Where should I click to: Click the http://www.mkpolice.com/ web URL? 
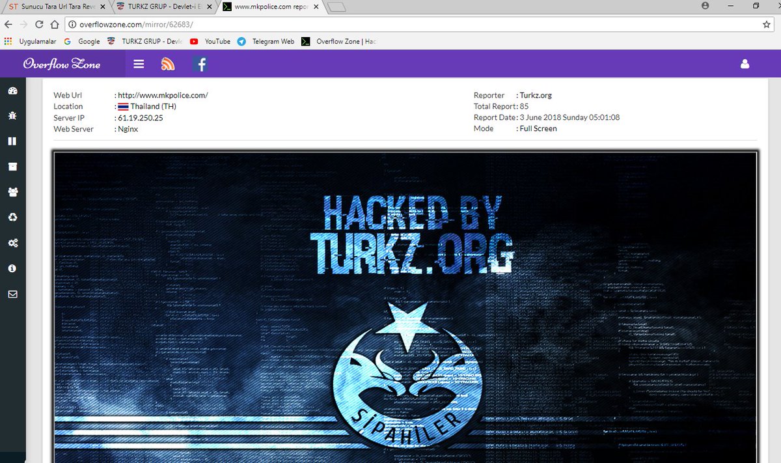pos(163,95)
